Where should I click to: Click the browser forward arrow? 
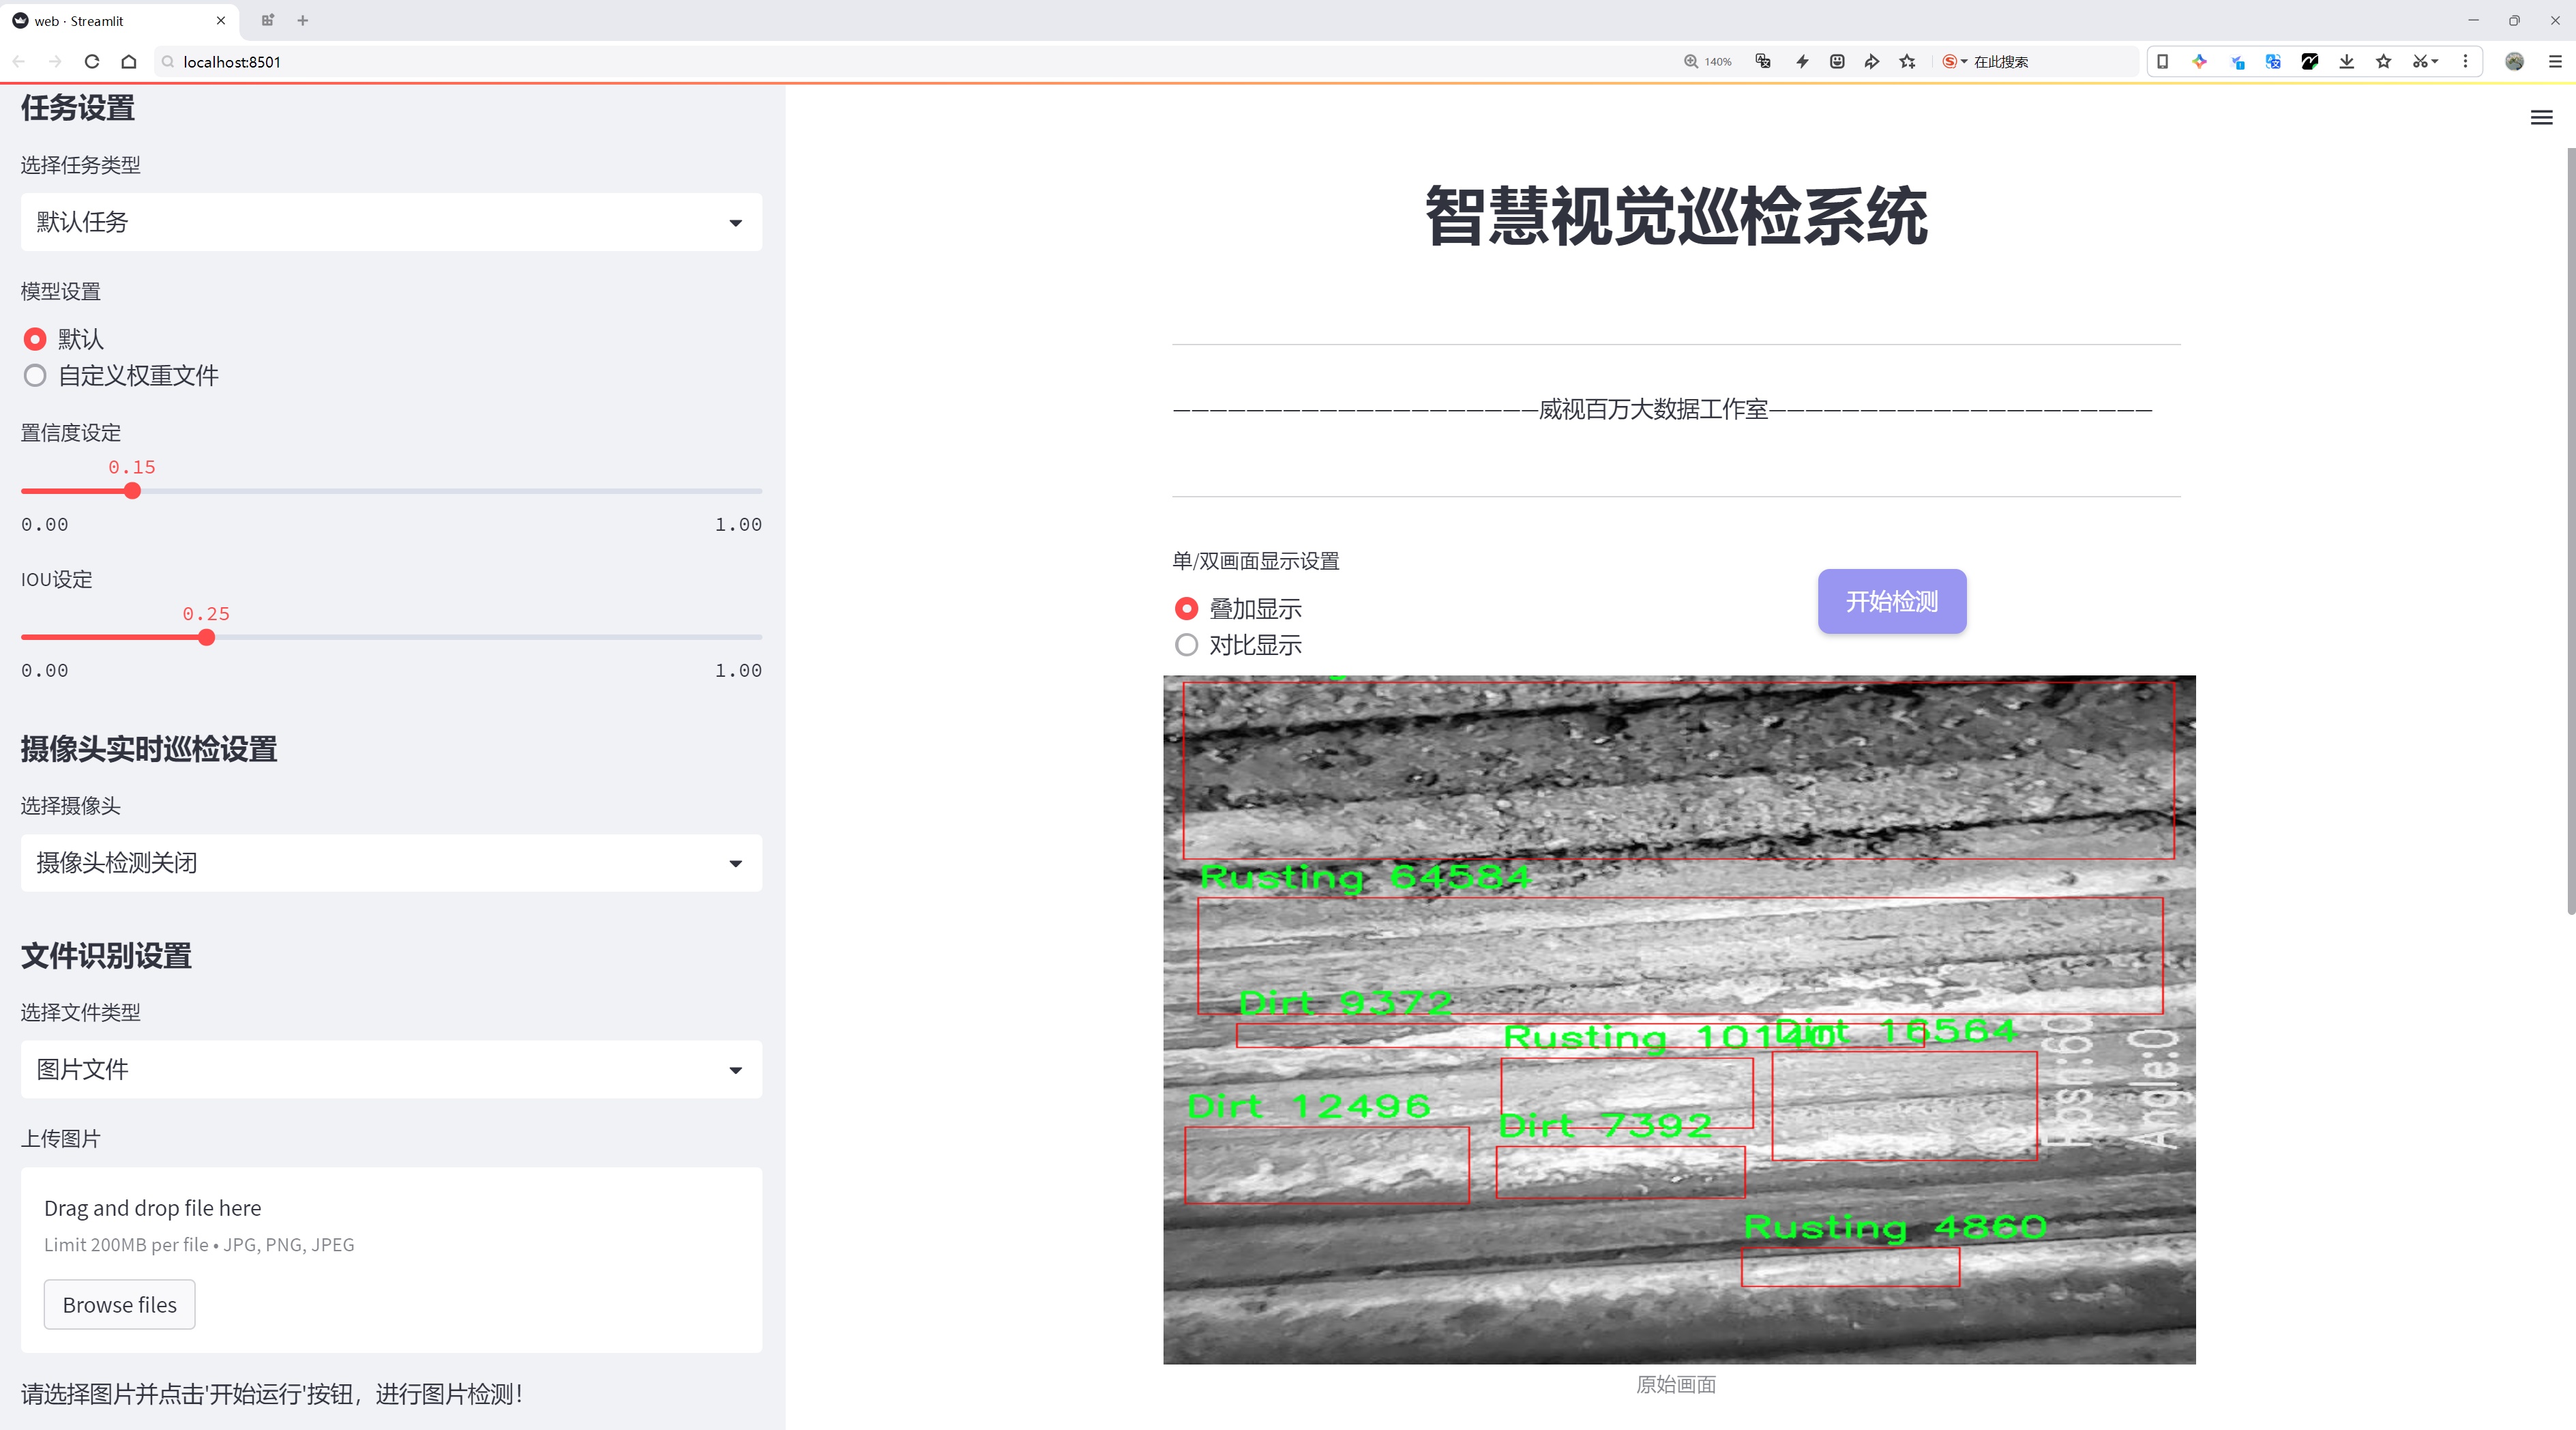pos(55,61)
